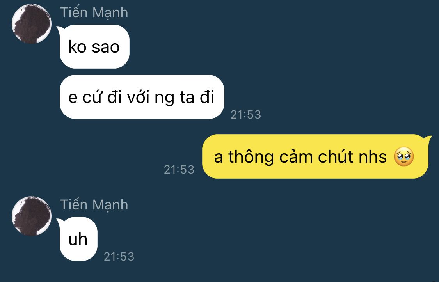Click the word "sao" in the first bubble

point(105,47)
